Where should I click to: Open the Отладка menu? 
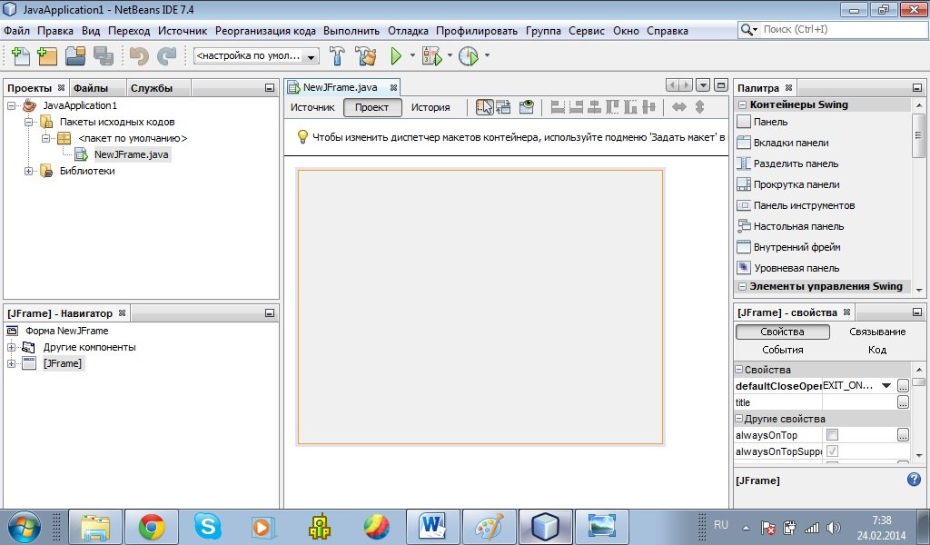[408, 31]
